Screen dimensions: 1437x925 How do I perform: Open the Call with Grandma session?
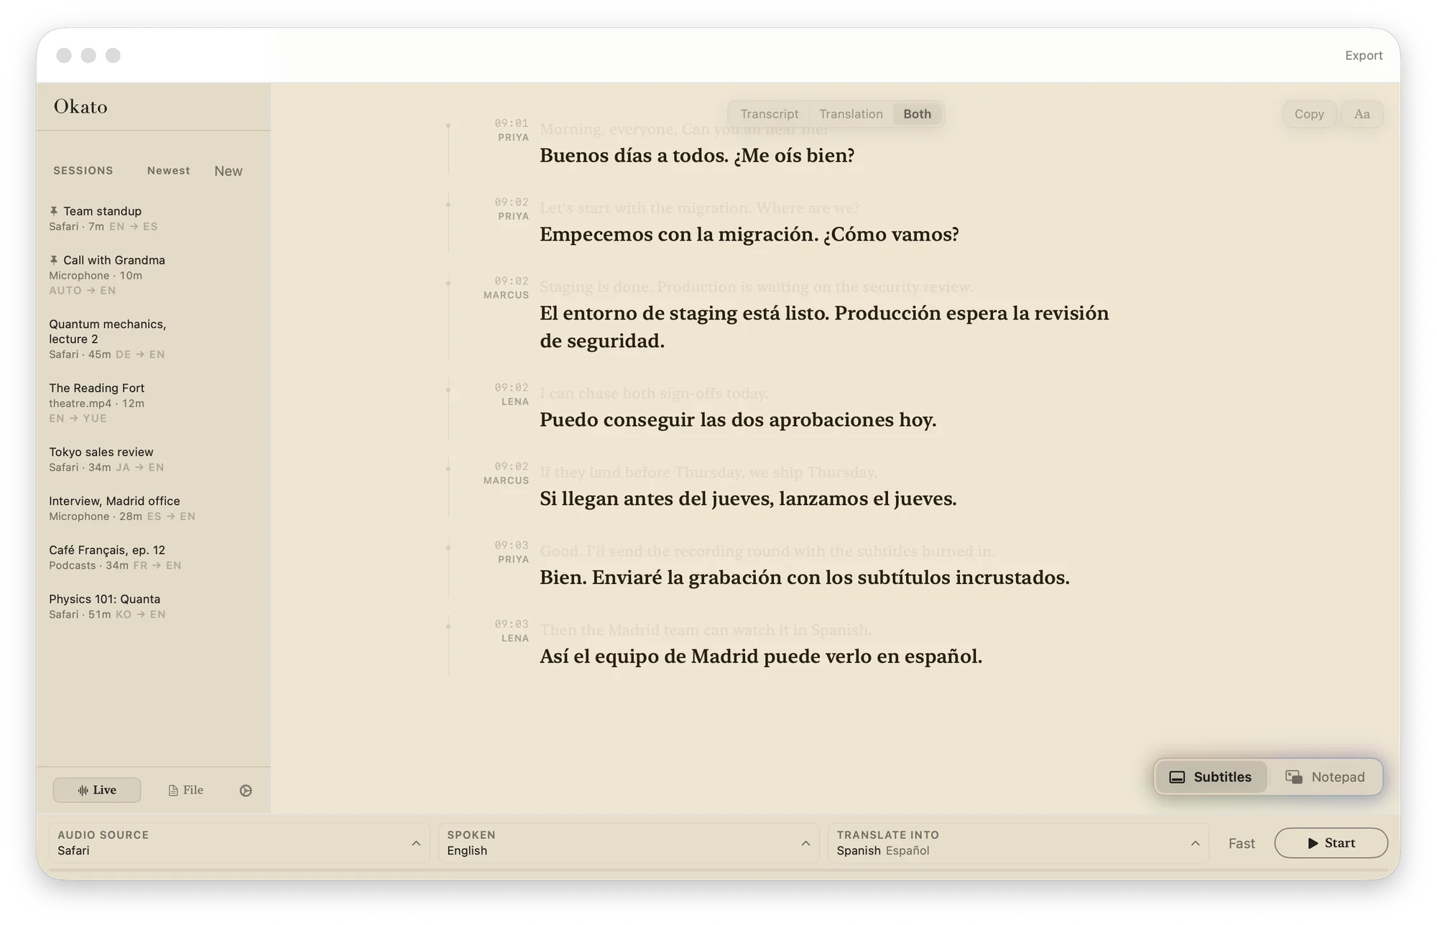(153, 274)
